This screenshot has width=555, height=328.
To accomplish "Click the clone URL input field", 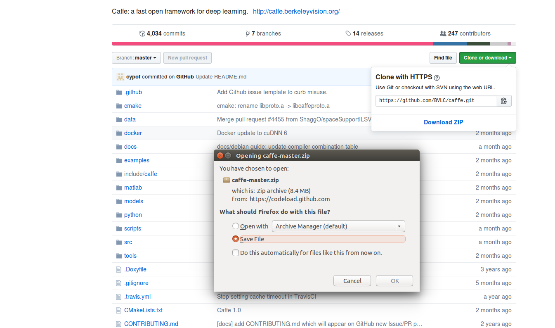I will pos(436,101).
